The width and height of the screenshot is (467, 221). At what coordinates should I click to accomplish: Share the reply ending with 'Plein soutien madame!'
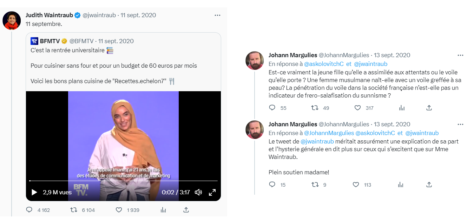click(x=429, y=185)
